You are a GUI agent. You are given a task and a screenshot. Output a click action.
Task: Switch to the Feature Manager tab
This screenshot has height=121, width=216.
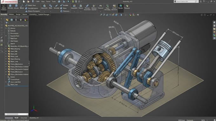coord(44,15)
